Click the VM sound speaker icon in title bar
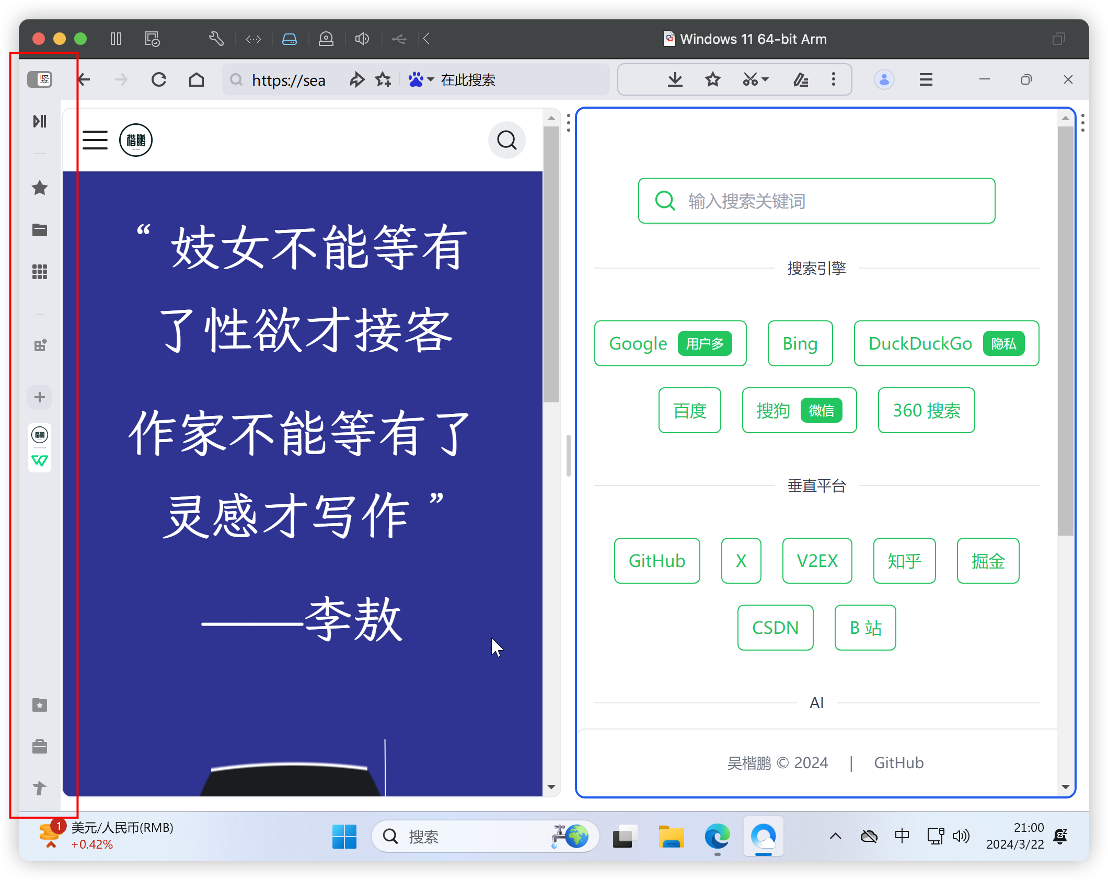Screen dimensions: 1108x880 [x=362, y=39]
